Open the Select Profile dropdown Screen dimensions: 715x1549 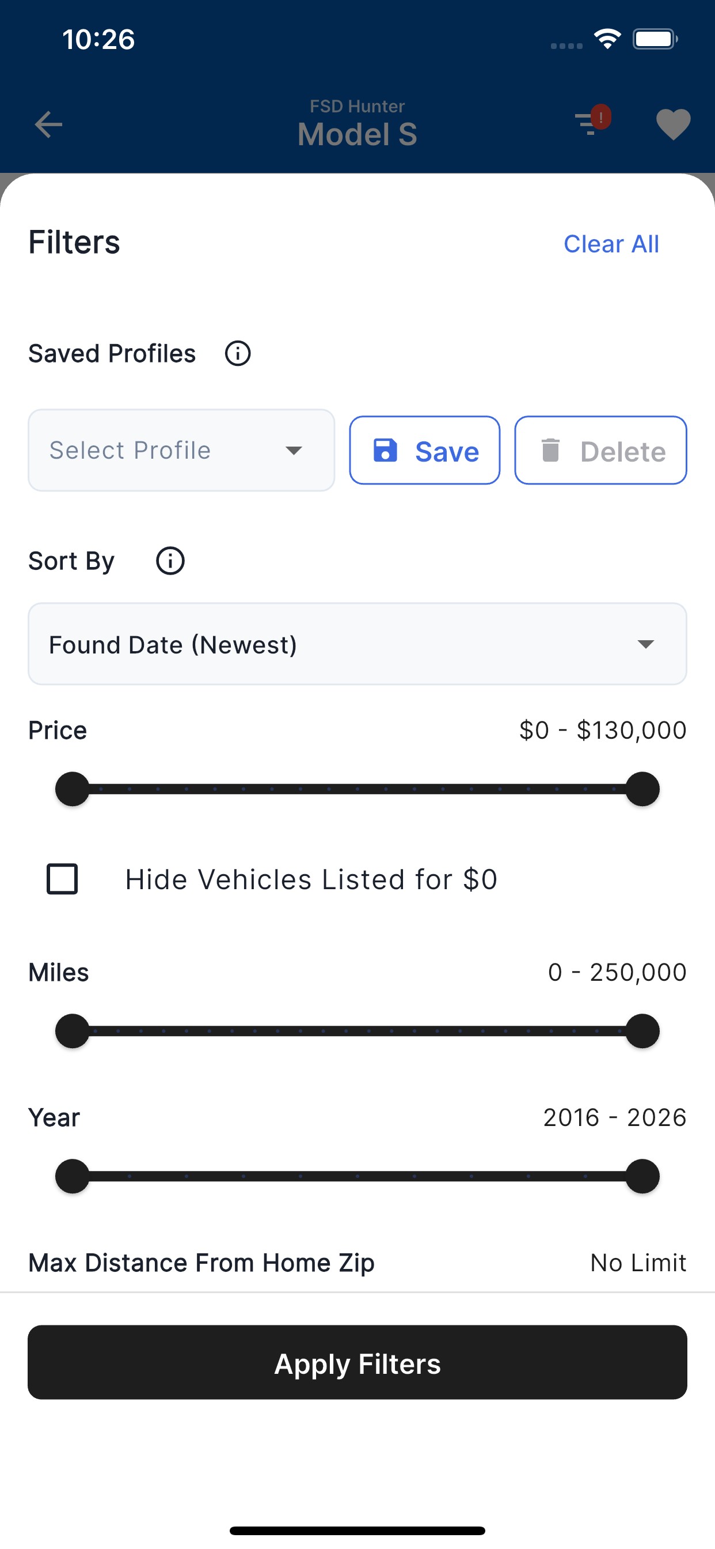click(181, 451)
